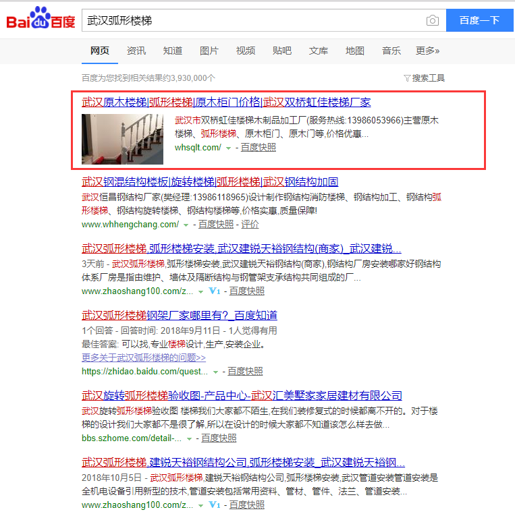Expand arrow beside 2018年10月5日 zhaoshang100 URL

pos(200,505)
